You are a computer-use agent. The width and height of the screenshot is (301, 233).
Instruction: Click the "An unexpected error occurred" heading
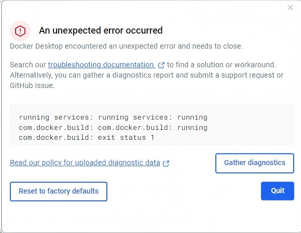point(101,31)
